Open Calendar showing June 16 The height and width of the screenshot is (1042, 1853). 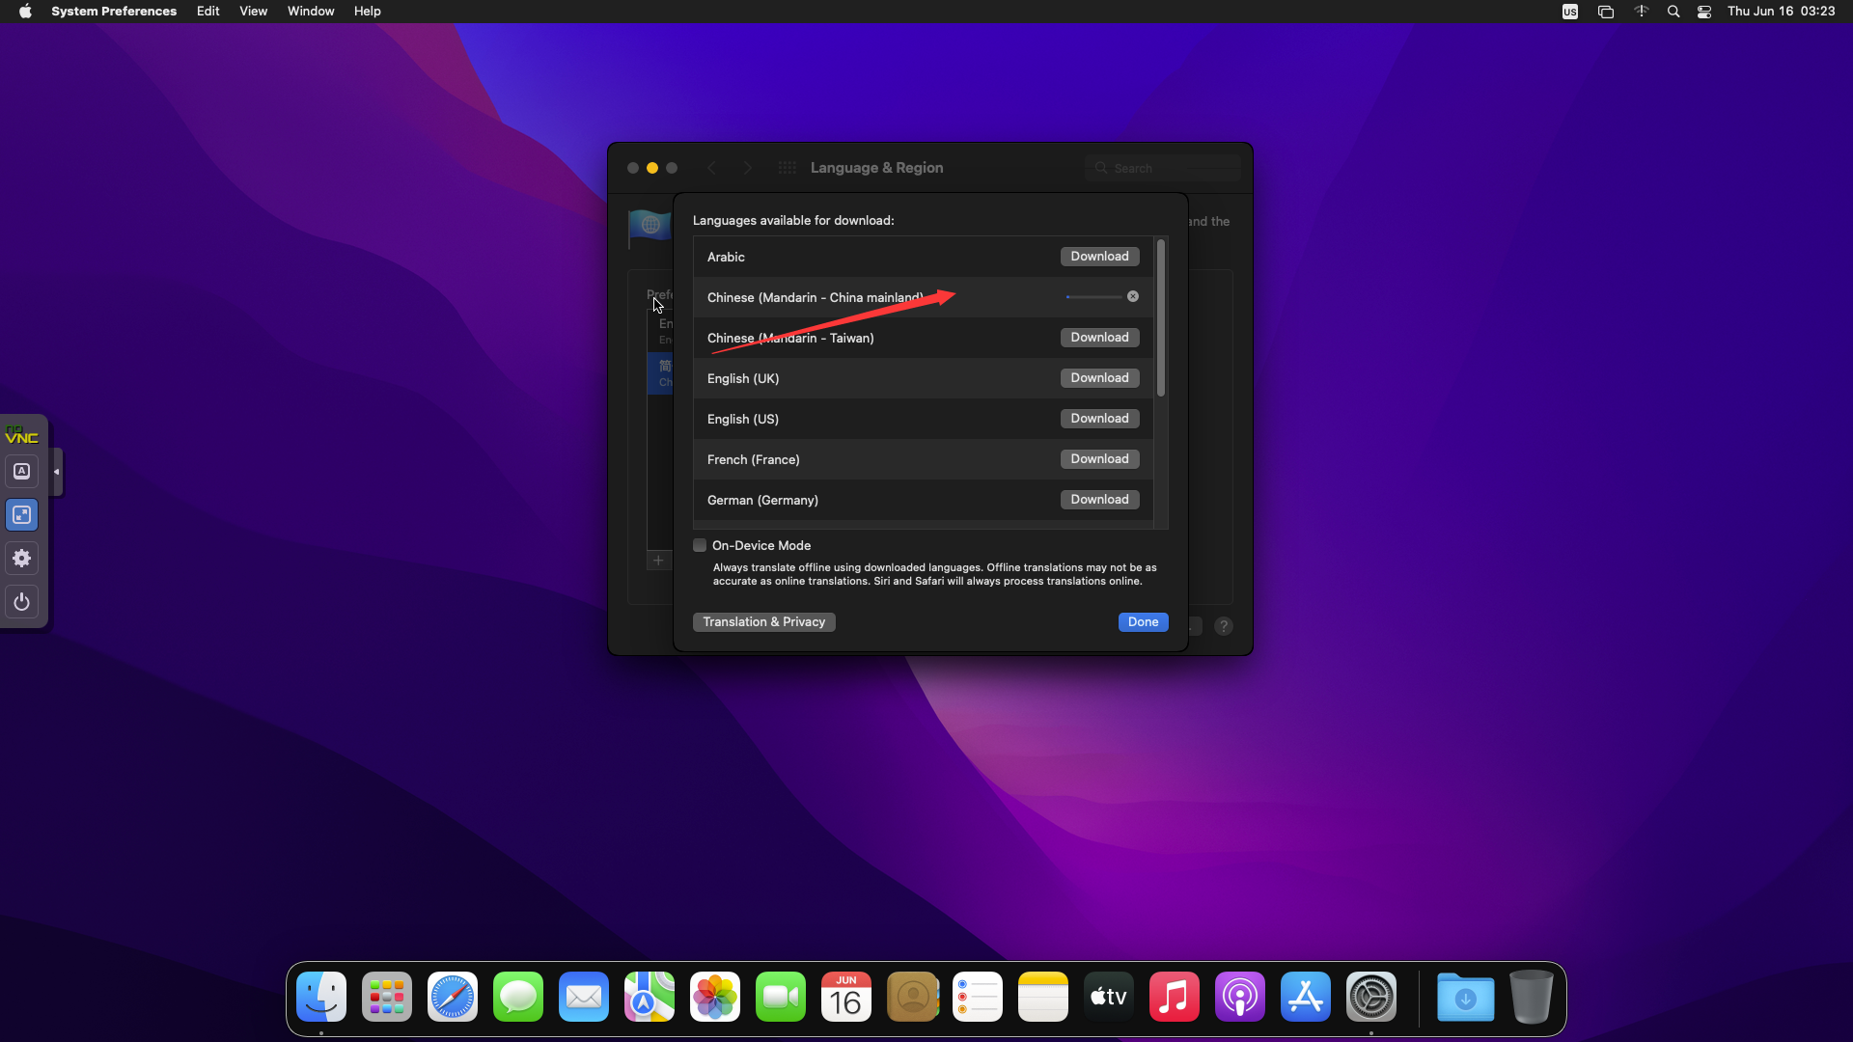tap(846, 997)
